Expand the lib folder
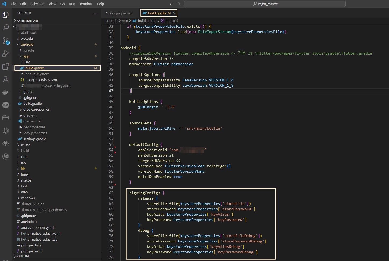Image resolution: width=389 pixels, height=261 pixels. click(x=23, y=168)
